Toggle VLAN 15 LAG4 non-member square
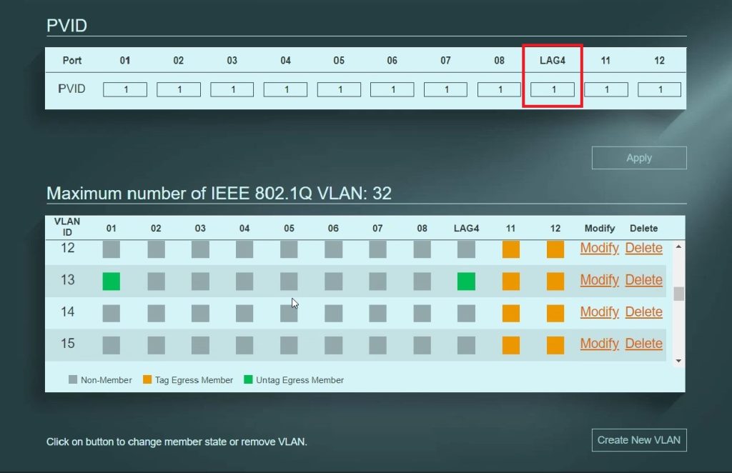 [x=466, y=345]
